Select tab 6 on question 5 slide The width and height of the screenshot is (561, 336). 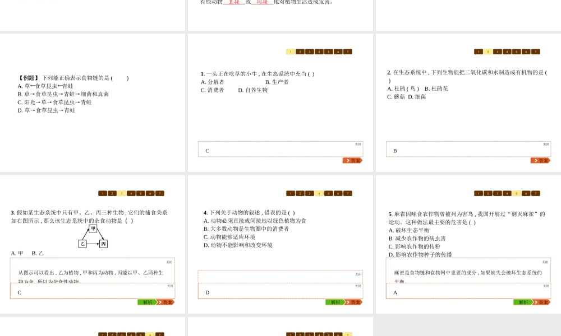pos(526,193)
